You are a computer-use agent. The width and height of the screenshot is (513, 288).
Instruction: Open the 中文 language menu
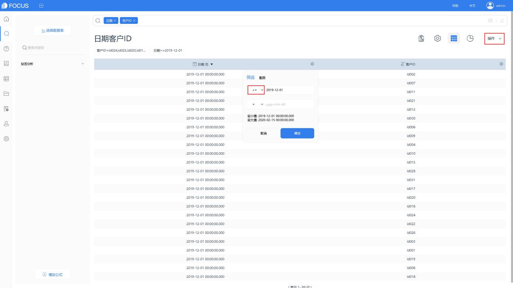[x=472, y=6]
